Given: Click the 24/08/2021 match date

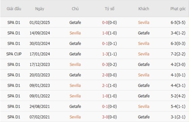Looking at the screenshot, I should coord(40,106).
